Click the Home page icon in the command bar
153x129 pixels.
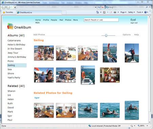(97, 12)
